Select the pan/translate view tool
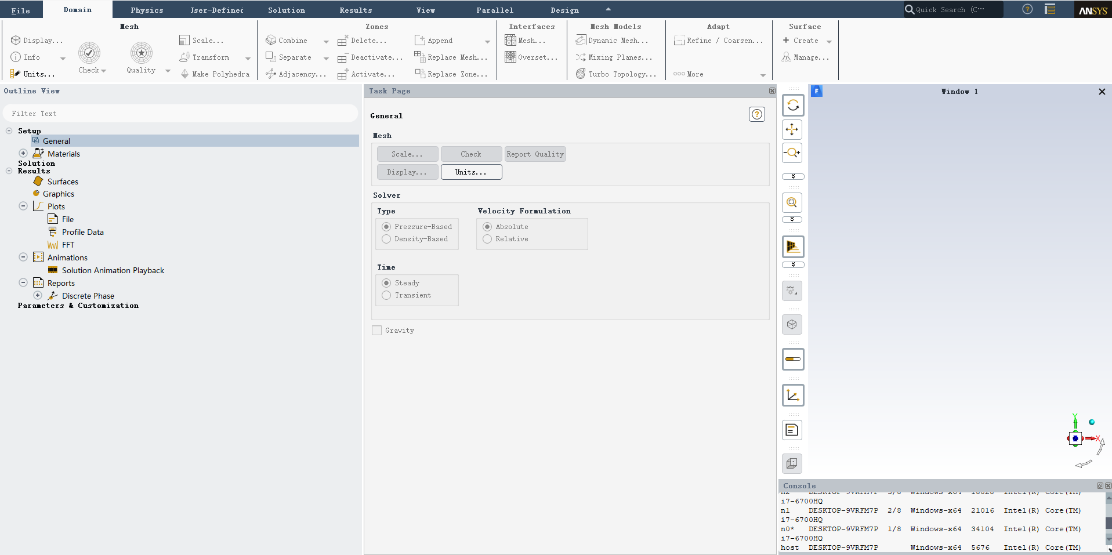This screenshot has height=555, width=1112. [792, 129]
